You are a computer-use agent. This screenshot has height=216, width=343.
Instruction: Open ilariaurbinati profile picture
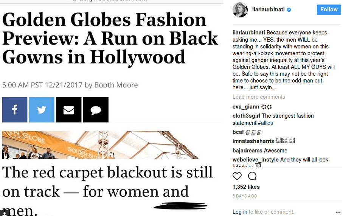(240, 9)
